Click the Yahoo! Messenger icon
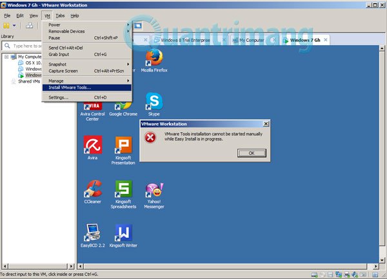The image size is (387, 279). pos(154,189)
